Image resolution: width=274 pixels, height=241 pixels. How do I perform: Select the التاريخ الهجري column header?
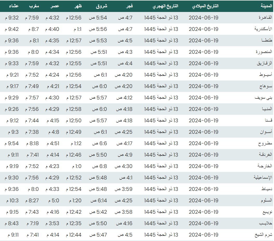point(165,6)
